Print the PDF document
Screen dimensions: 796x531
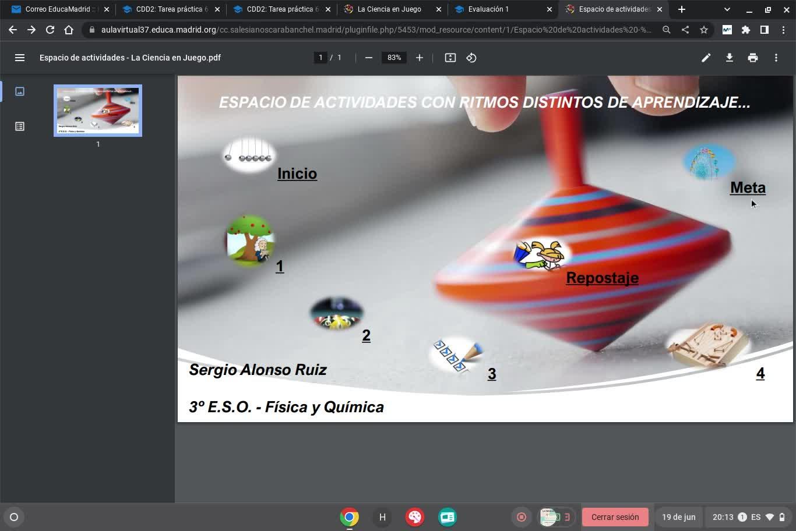752,58
